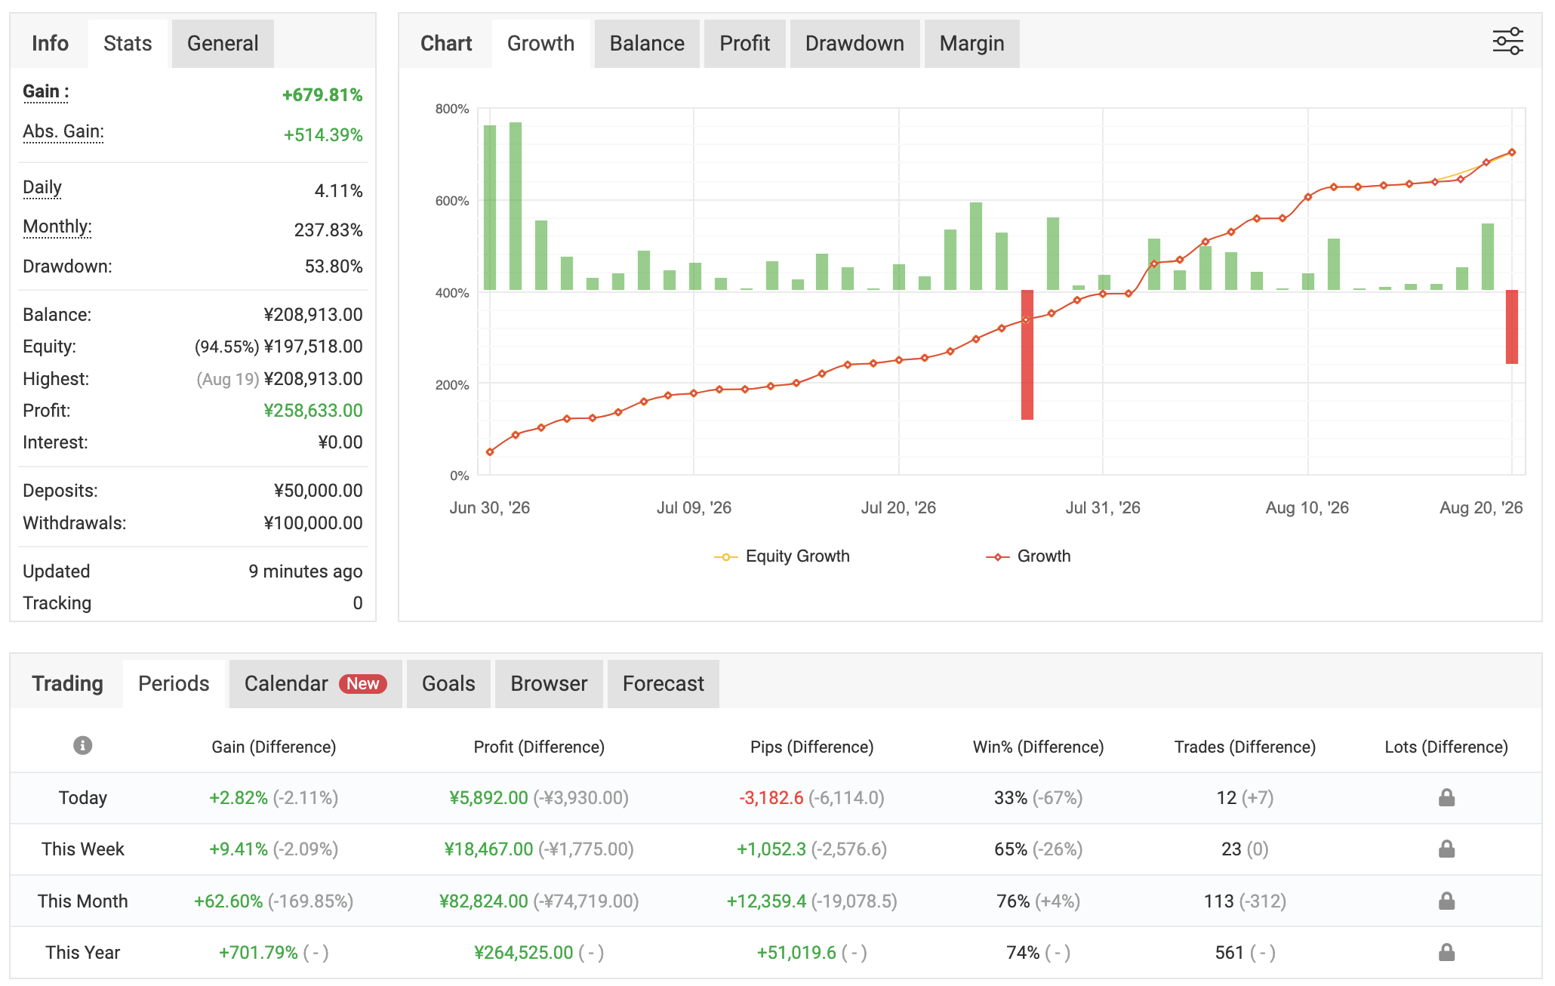This screenshot has height=986, width=1555.
Task: Select the Goals tab
Action: (448, 684)
